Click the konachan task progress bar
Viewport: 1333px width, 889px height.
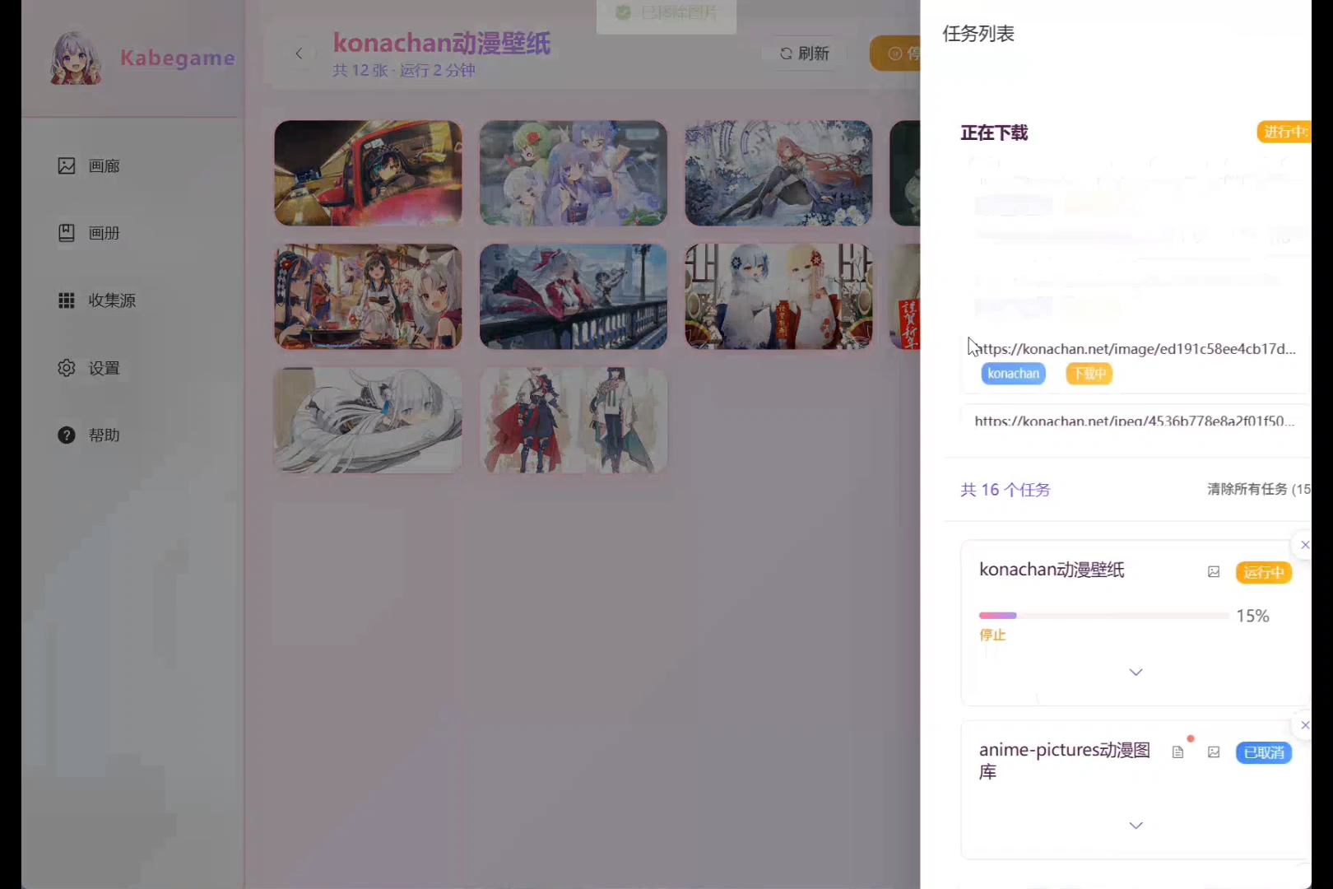pyautogui.click(x=1103, y=616)
